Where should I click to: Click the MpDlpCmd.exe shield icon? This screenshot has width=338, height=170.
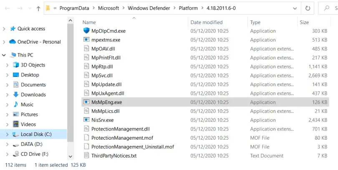[x=86, y=31]
